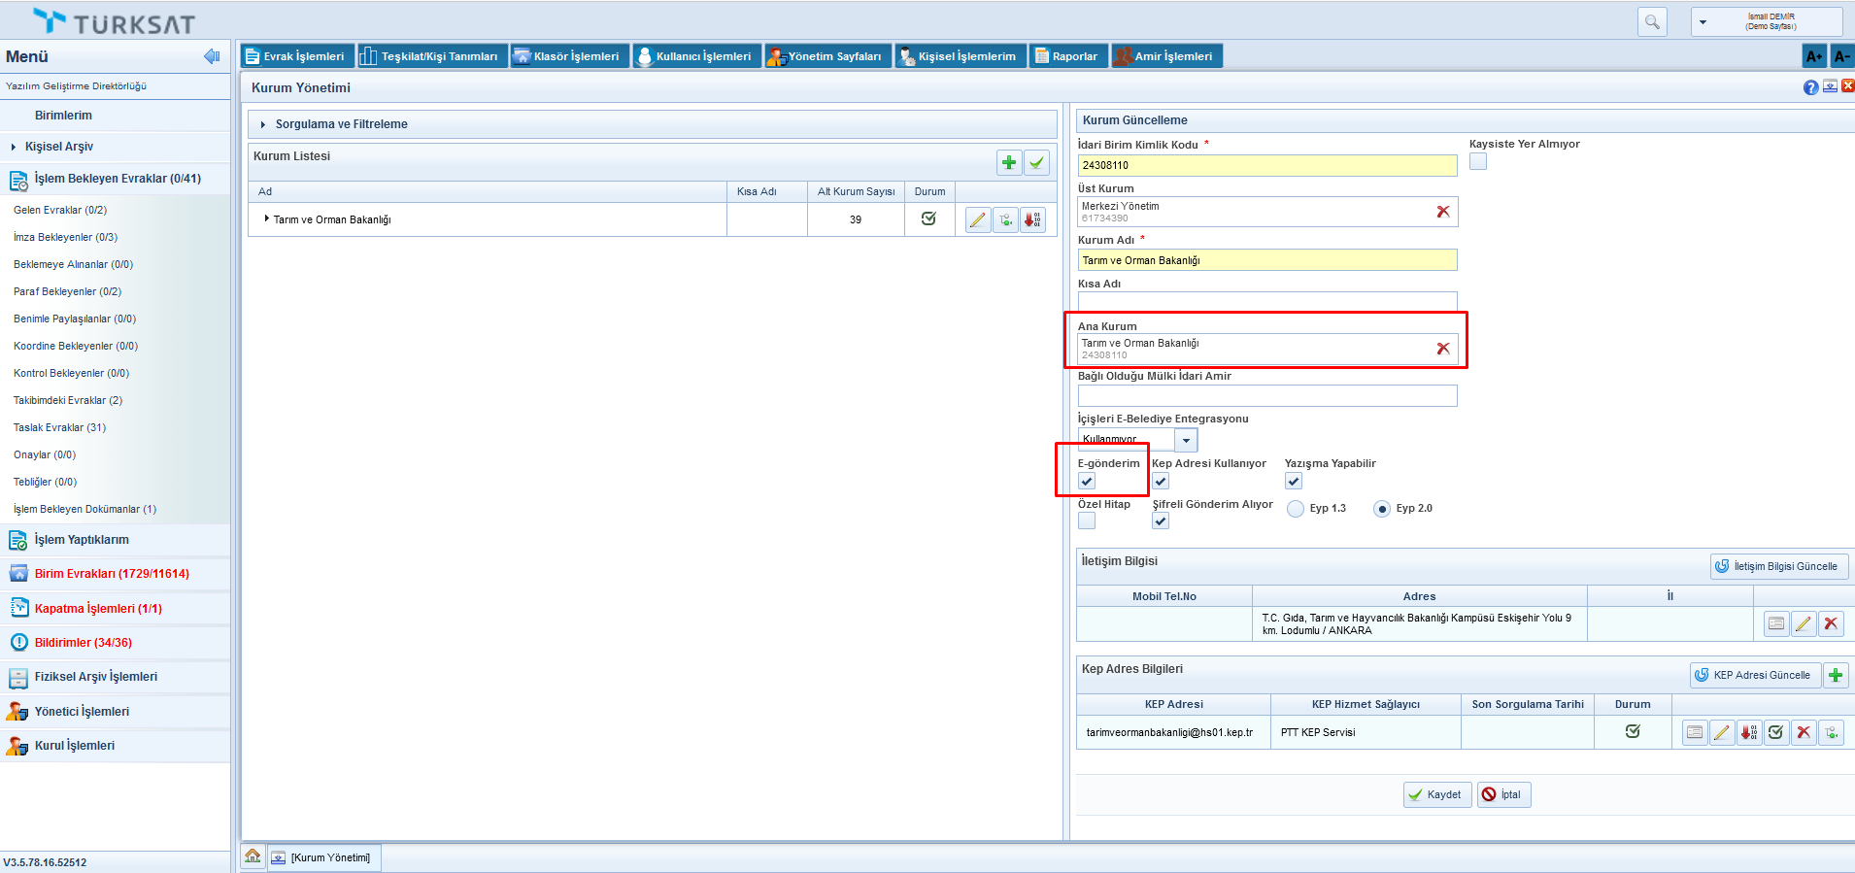The image size is (1855, 873).
Task: Click the Kaydet button
Action: 1436,794
